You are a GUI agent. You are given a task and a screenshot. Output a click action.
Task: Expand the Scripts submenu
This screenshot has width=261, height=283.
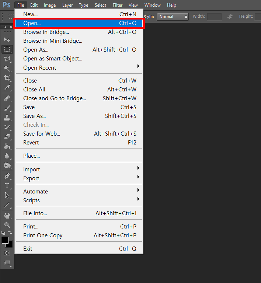pos(79,200)
